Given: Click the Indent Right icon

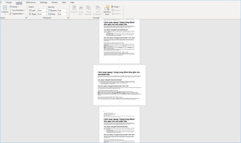Looking at the screenshot, I should coord(30,14).
